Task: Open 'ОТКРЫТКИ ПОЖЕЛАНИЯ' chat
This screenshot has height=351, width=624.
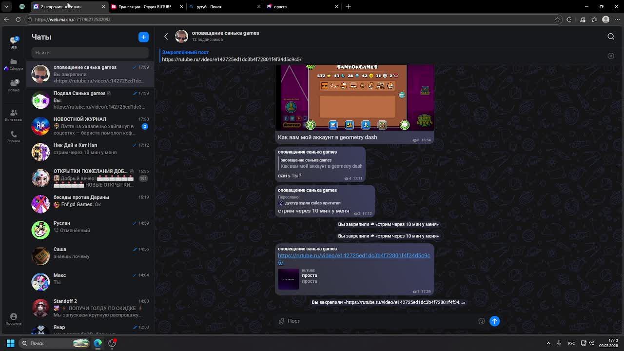Action: tap(90, 178)
